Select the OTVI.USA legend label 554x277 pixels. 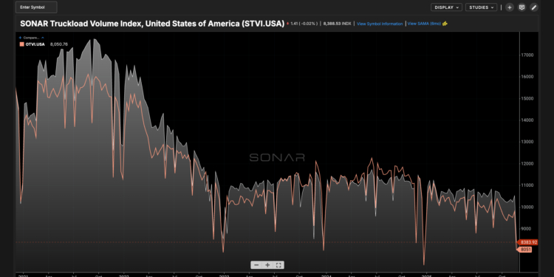[x=35, y=44]
